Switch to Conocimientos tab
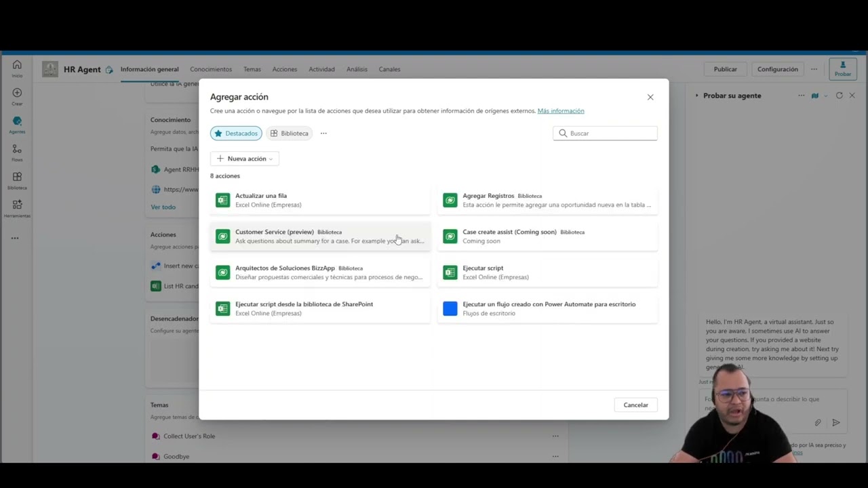The height and width of the screenshot is (488, 868). [x=211, y=69]
